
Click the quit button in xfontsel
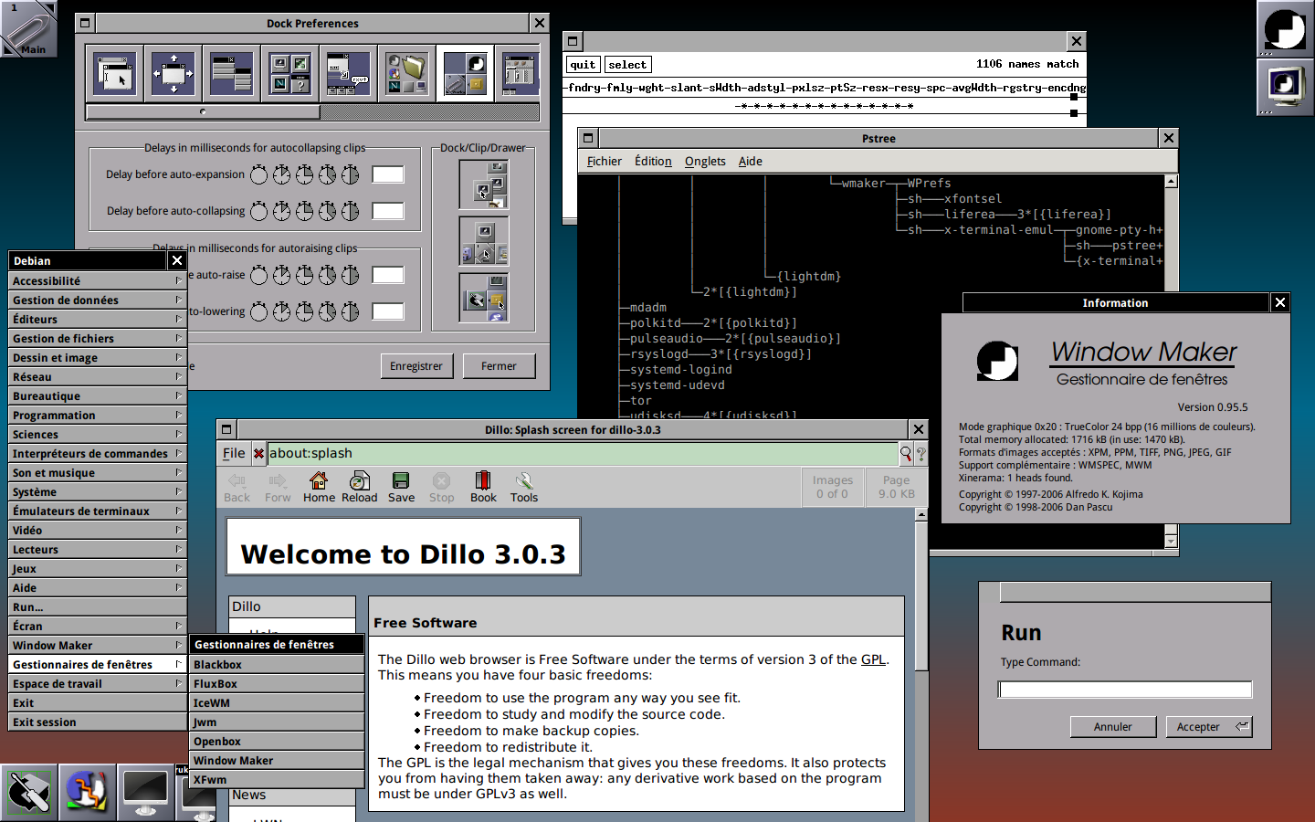point(583,65)
